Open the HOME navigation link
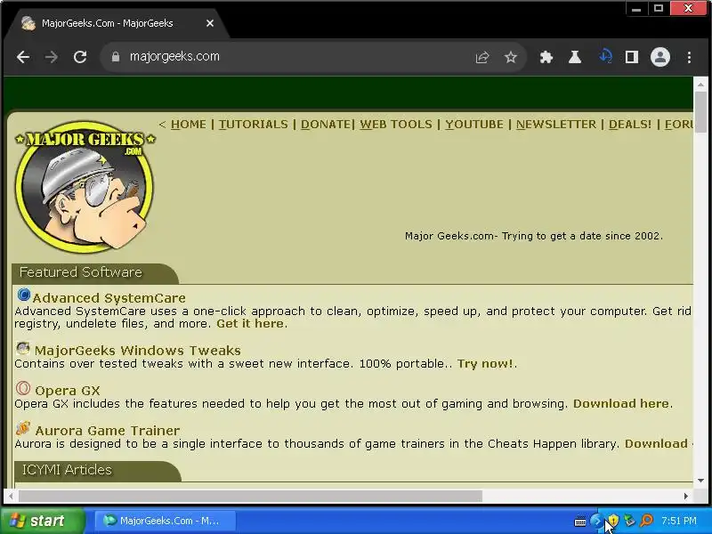Screen dimensions: 712x534 (x=189, y=125)
